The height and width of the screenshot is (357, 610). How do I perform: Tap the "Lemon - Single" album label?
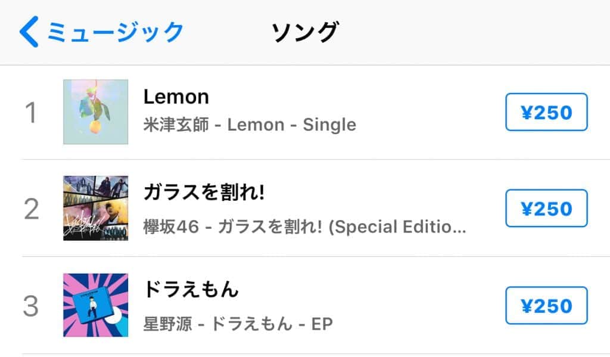(x=292, y=125)
